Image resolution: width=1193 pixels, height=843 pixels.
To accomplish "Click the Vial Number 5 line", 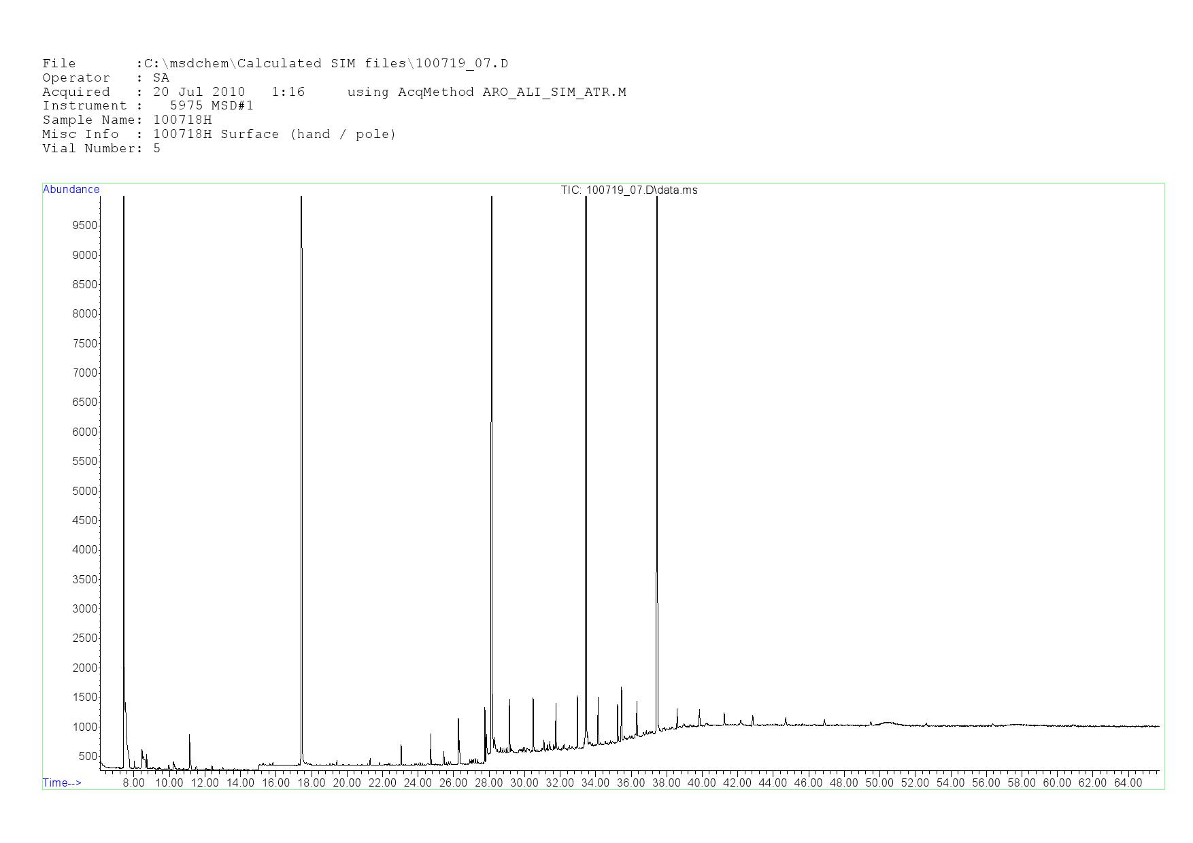I will click(101, 148).
